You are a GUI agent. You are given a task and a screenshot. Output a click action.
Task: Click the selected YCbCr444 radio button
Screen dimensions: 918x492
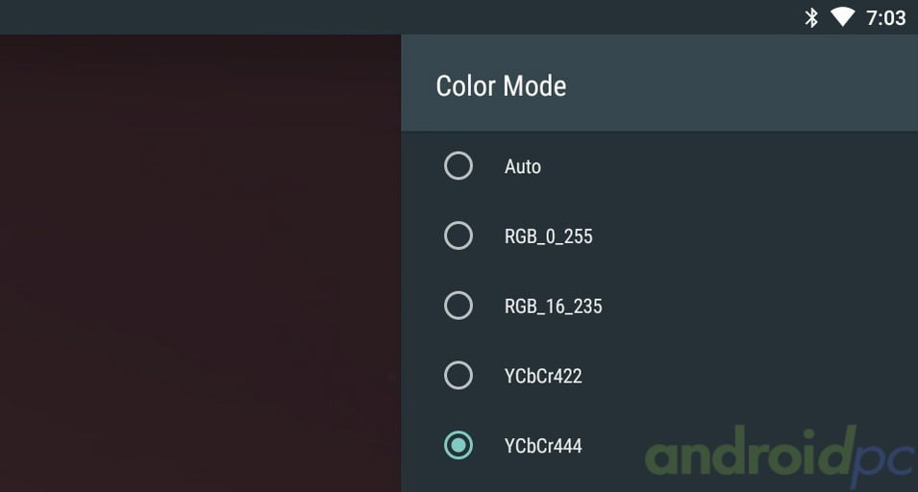pos(459,445)
